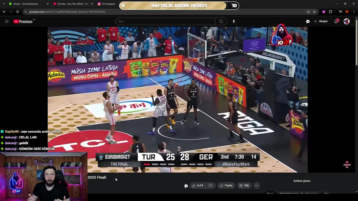The image size is (358, 201).
Task: Dislike the video
Action: (210, 185)
